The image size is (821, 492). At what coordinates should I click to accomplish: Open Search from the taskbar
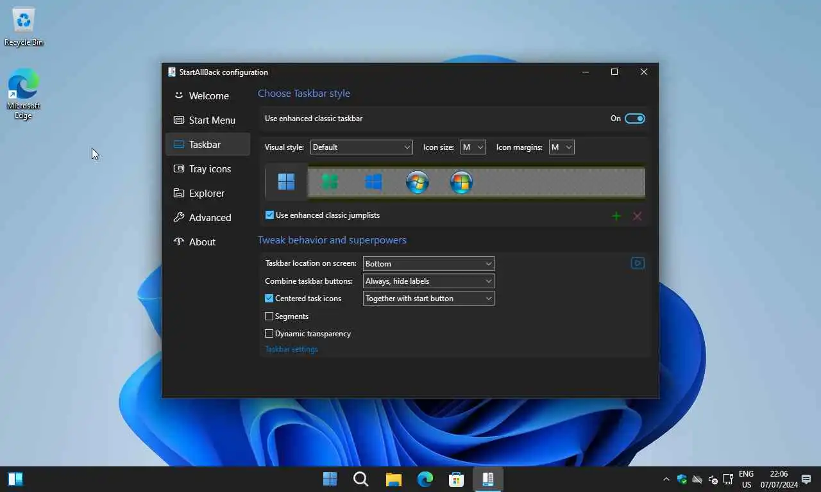tap(361, 479)
